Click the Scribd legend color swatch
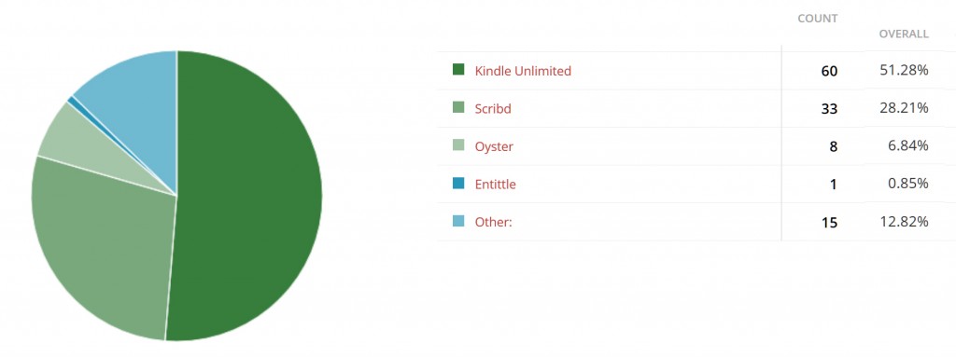The width and height of the screenshot is (956, 357). click(458, 107)
